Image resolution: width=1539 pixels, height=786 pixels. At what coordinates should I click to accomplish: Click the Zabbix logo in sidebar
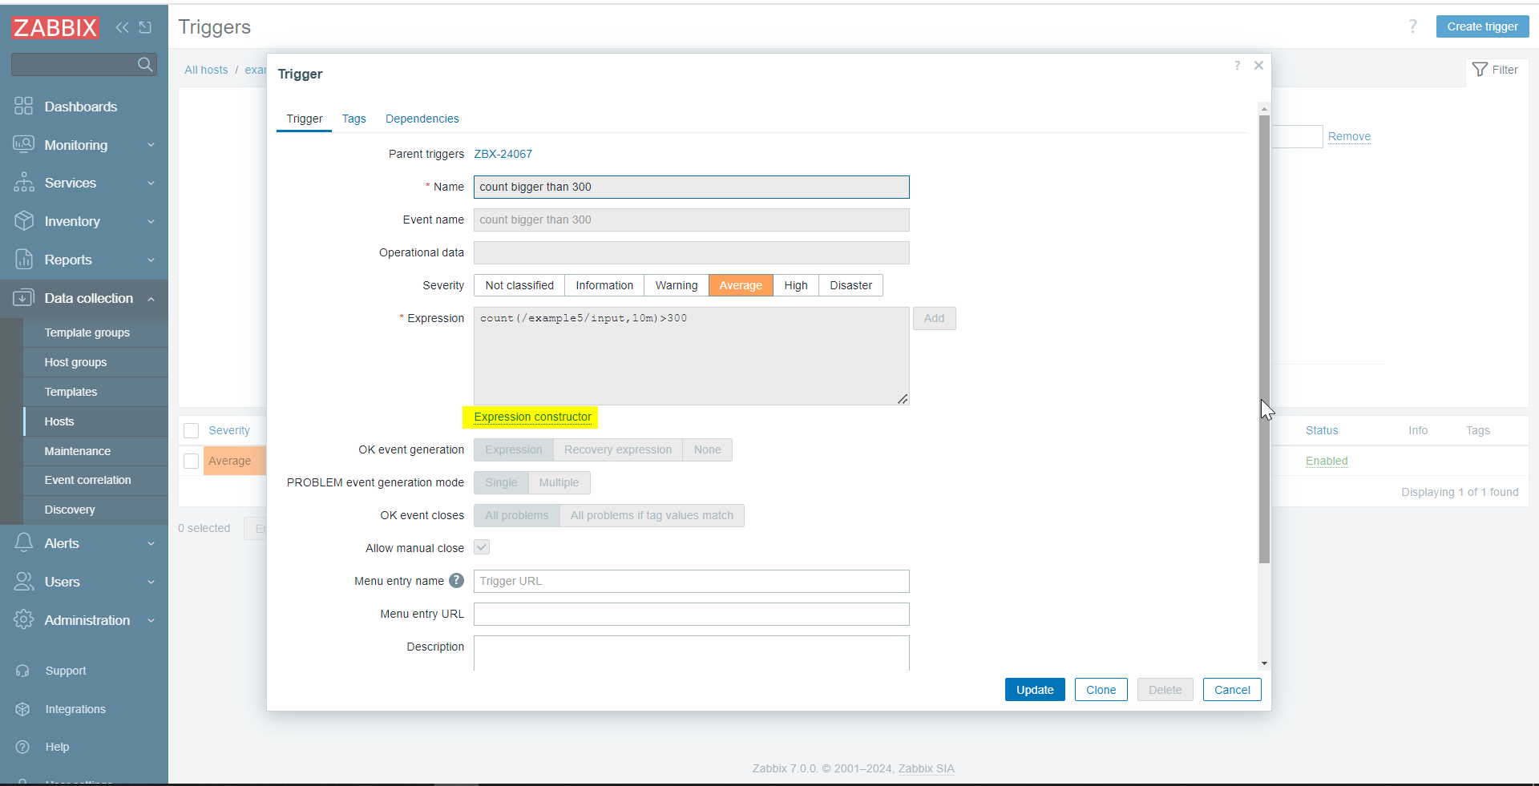55,28
